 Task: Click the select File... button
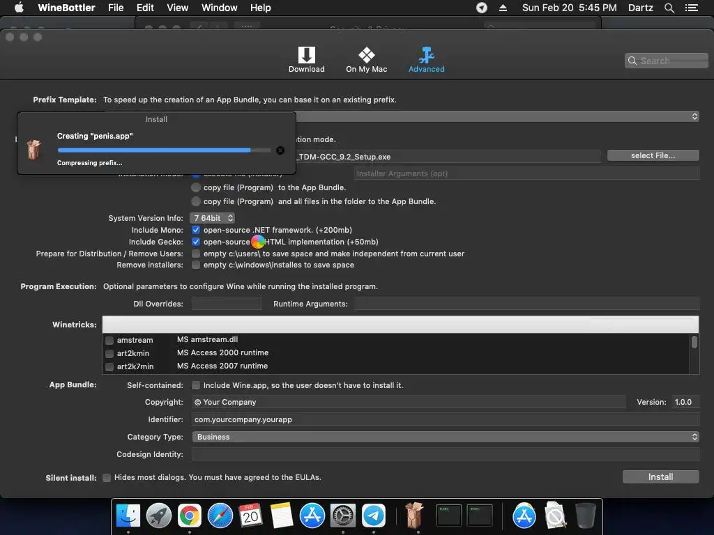coord(653,155)
